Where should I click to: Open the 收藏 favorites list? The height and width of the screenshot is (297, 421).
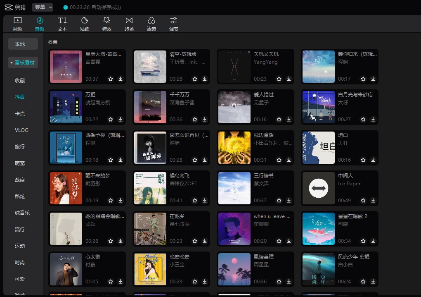tap(20, 80)
